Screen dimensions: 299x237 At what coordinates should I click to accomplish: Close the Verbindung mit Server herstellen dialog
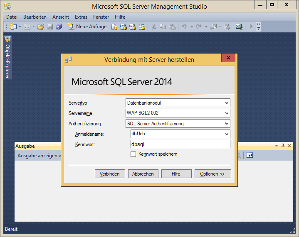(228, 58)
